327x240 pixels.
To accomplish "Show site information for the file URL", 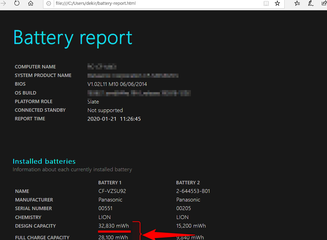I will point(49,3).
